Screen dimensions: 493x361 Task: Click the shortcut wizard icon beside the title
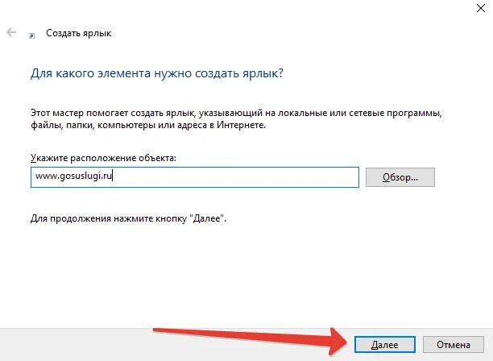(x=31, y=35)
